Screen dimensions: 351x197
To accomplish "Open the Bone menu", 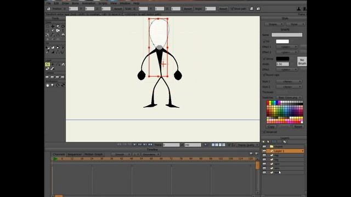I will coord(75,3).
